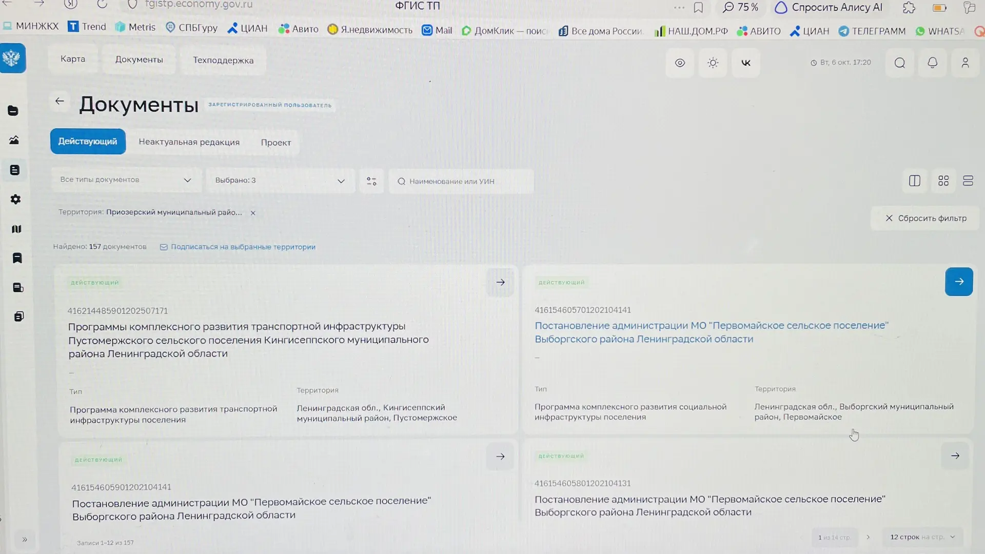Open document 416154605801202104131 via arrow button
The image size is (985, 554).
click(x=955, y=456)
